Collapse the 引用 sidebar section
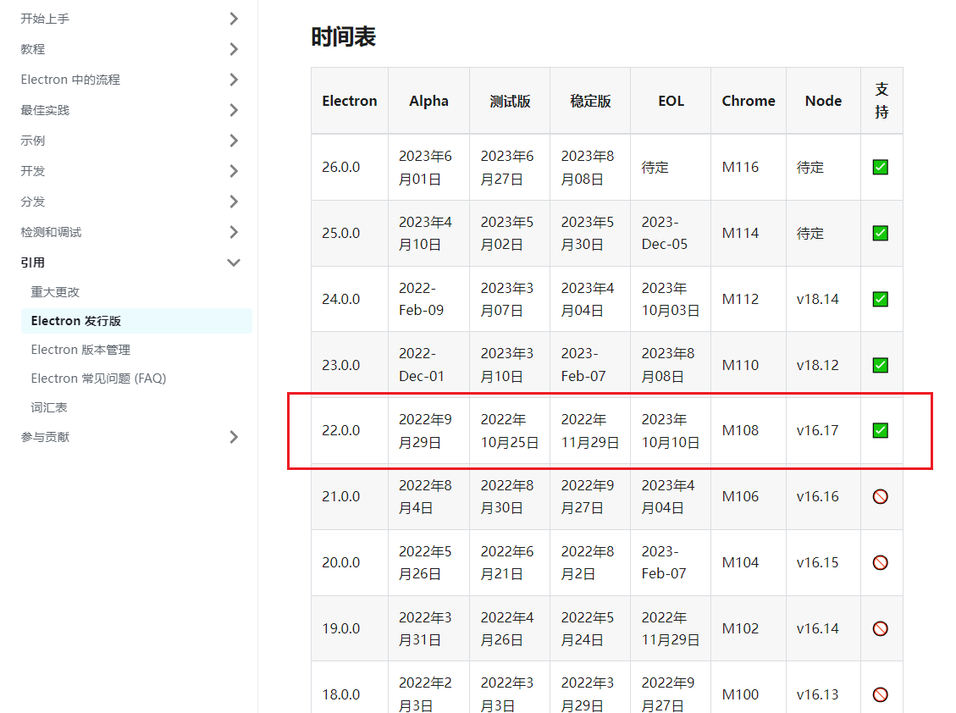This screenshot has height=713, width=956. [x=234, y=263]
